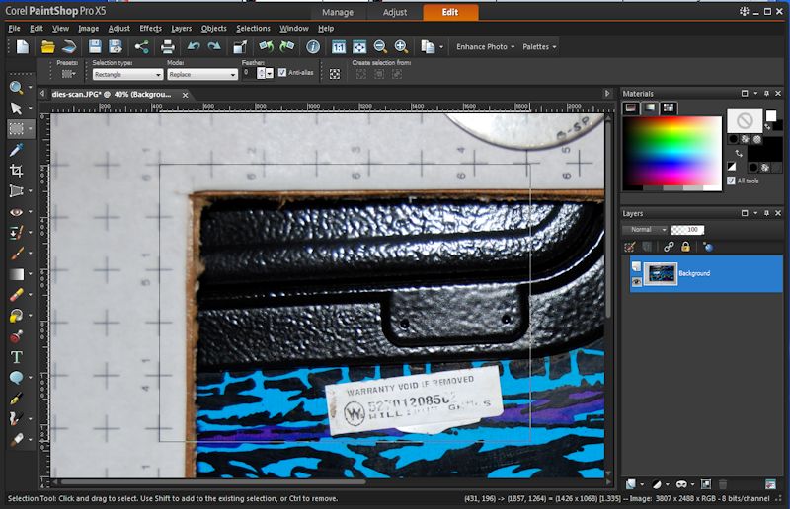790x509 pixels.
Task: Pick the Dropper tool
Action: pos(16,150)
